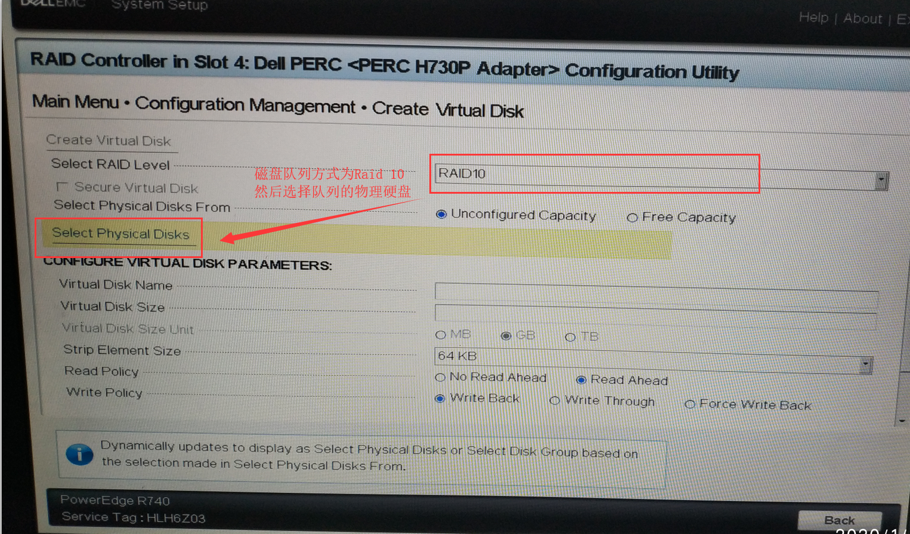Open Strip Element Size dropdown 64 KB

click(x=653, y=360)
